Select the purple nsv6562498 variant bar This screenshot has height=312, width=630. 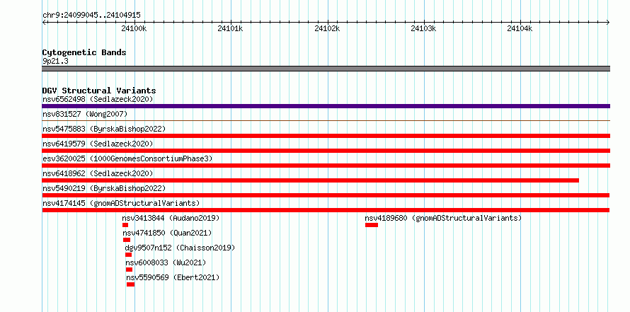pos(326,106)
